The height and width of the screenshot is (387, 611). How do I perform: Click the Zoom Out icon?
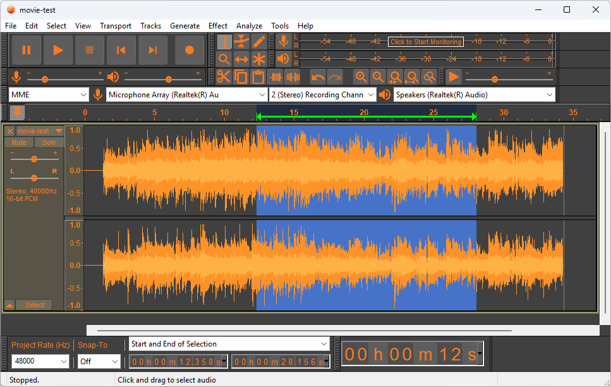[x=378, y=77]
